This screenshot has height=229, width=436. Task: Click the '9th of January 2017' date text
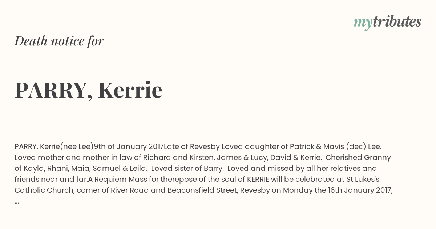129,147
